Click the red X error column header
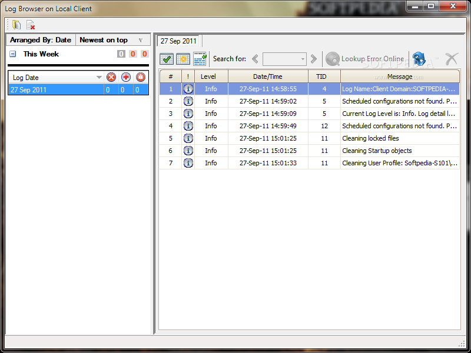Screen dimensions: 471x353 coord(111,78)
